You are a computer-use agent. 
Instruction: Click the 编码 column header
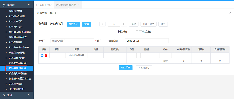tap(57, 49)
